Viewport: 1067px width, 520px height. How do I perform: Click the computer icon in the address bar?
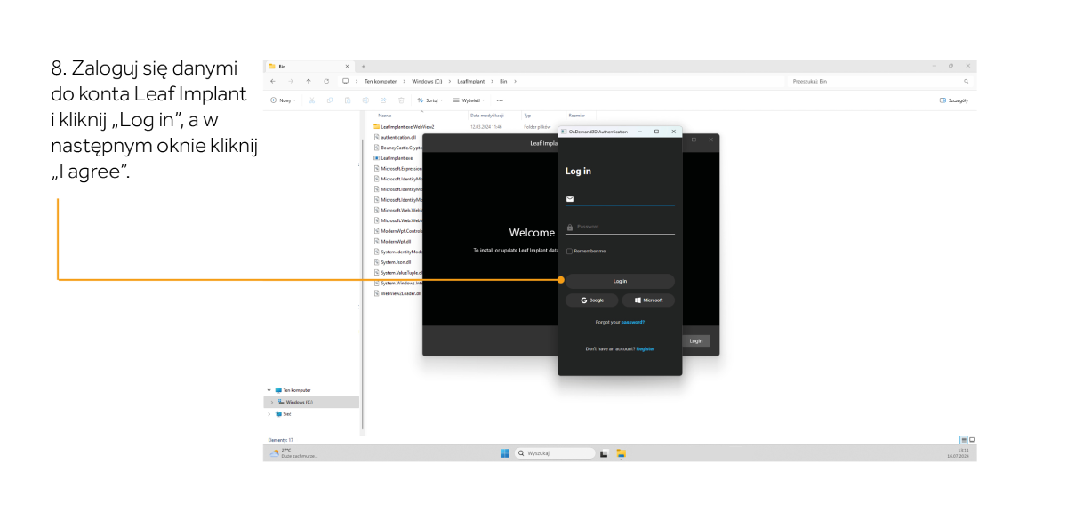(345, 81)
